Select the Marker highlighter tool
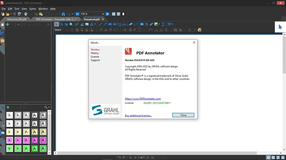 (x=82, y=24)
